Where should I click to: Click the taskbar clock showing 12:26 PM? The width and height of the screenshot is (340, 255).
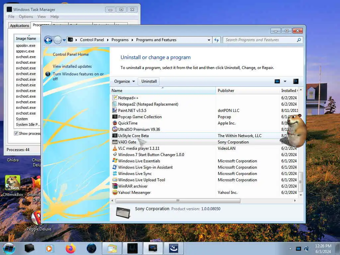[x=323, y=249]
